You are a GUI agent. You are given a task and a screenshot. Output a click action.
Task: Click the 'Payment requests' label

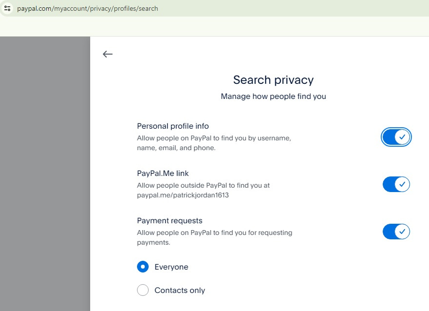(170, 221)
